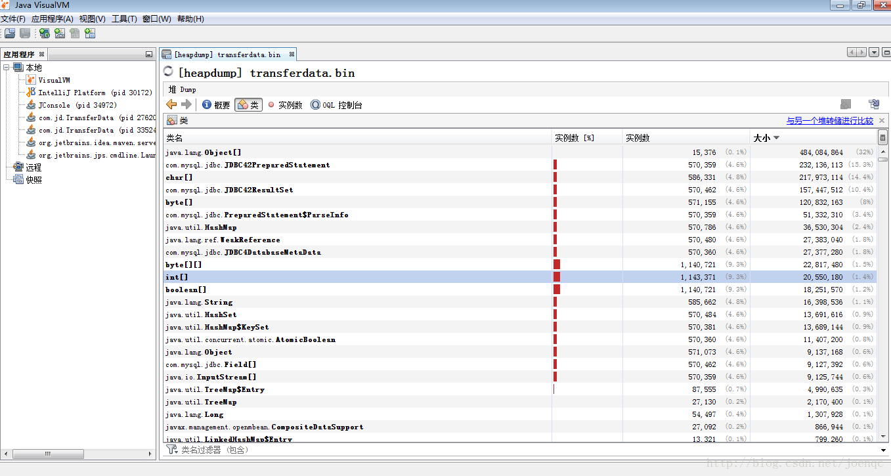Viewport: 891px width, 476px height.
Task: Click the back arrow in heap dump view
Action: point(171,104)
